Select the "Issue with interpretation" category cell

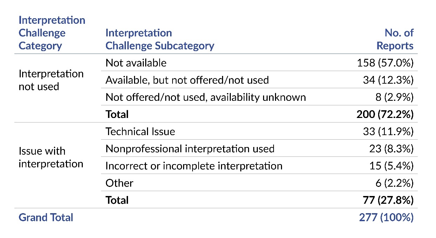tap(51, 157)
